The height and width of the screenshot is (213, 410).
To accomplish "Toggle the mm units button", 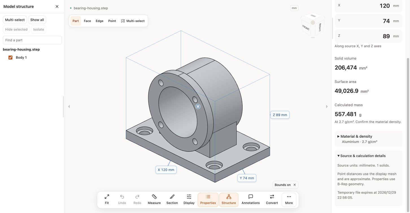I will (294, 8).
